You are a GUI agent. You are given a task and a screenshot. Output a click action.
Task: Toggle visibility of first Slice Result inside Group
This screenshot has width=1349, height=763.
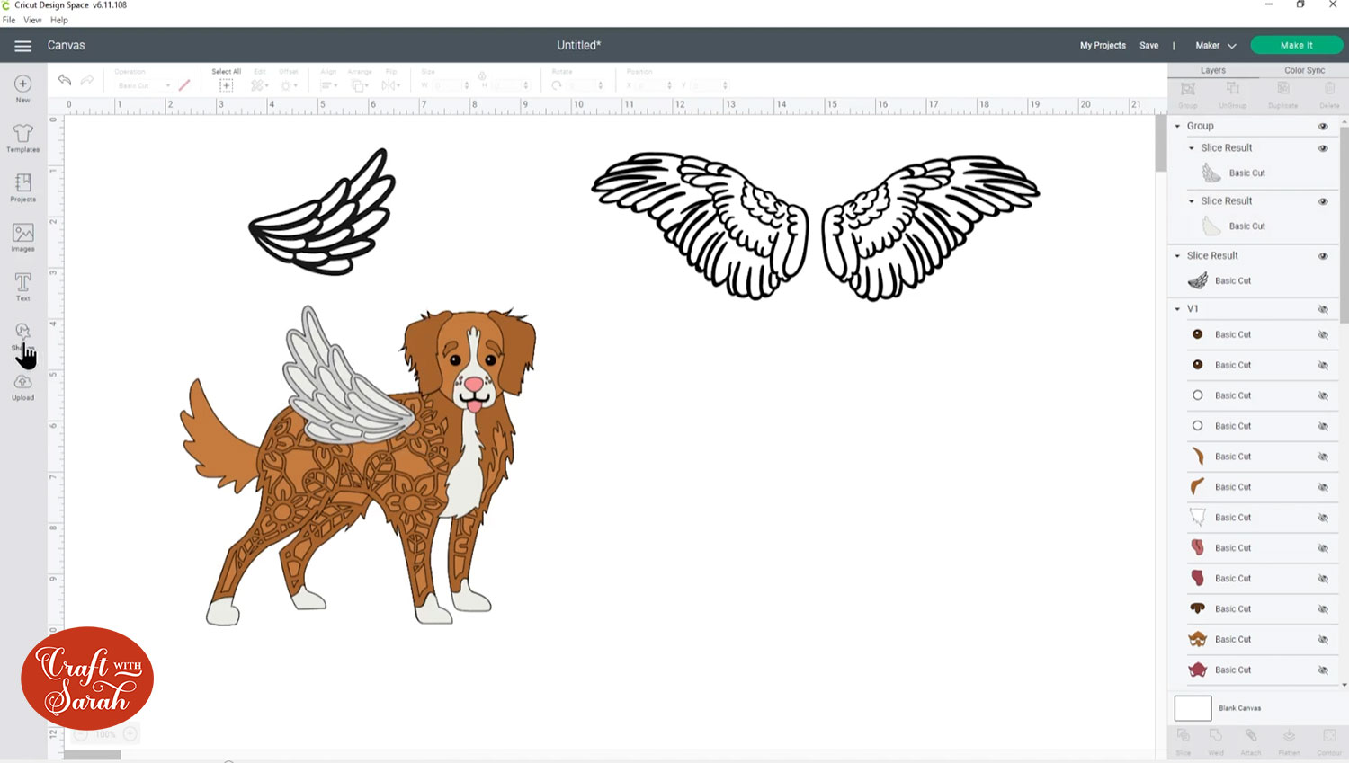tap(1323, 148)
